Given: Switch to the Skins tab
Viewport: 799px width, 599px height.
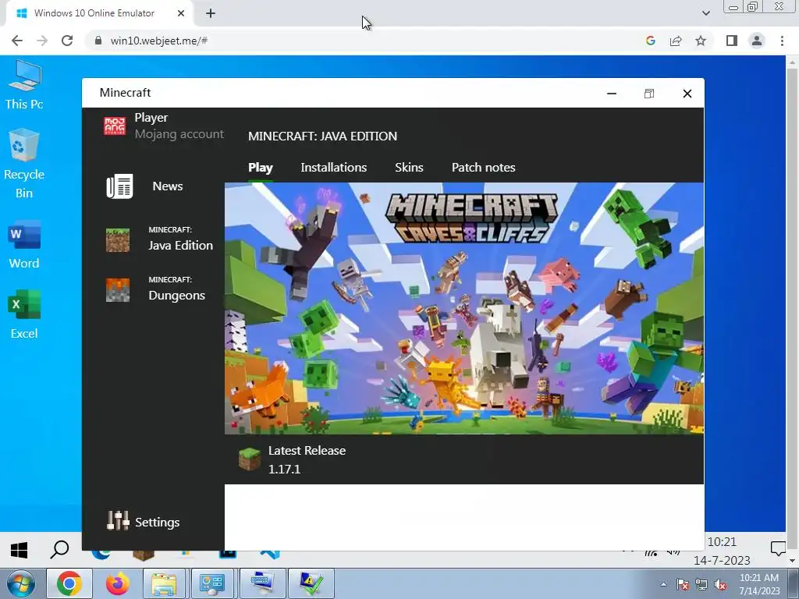Looking at the screenshot, I should click(x=409, y=168).
